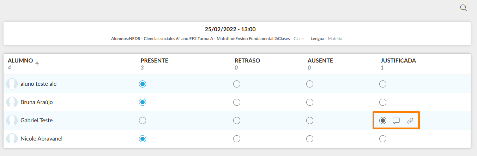Click the JUSTIFICADA column header
Screen dimensions: 477x156
pyautogui.click(x=398, y=60)
